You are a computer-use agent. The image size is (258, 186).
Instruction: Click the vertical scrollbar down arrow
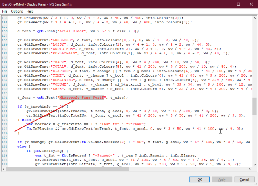[254, 165]
